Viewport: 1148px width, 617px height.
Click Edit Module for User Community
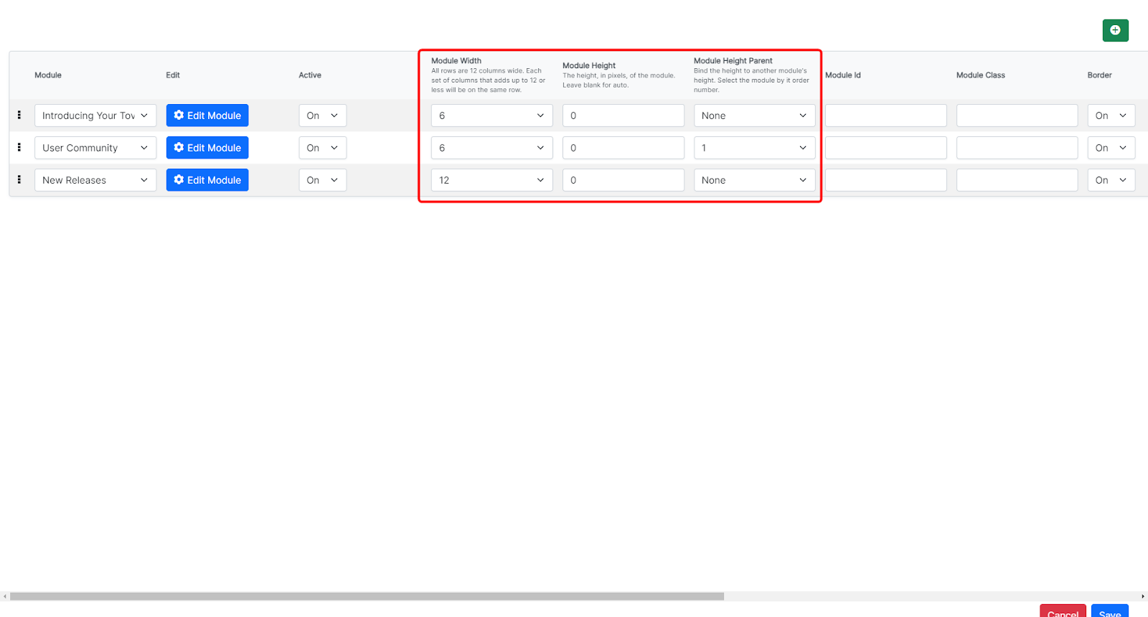tap(207, 148)
